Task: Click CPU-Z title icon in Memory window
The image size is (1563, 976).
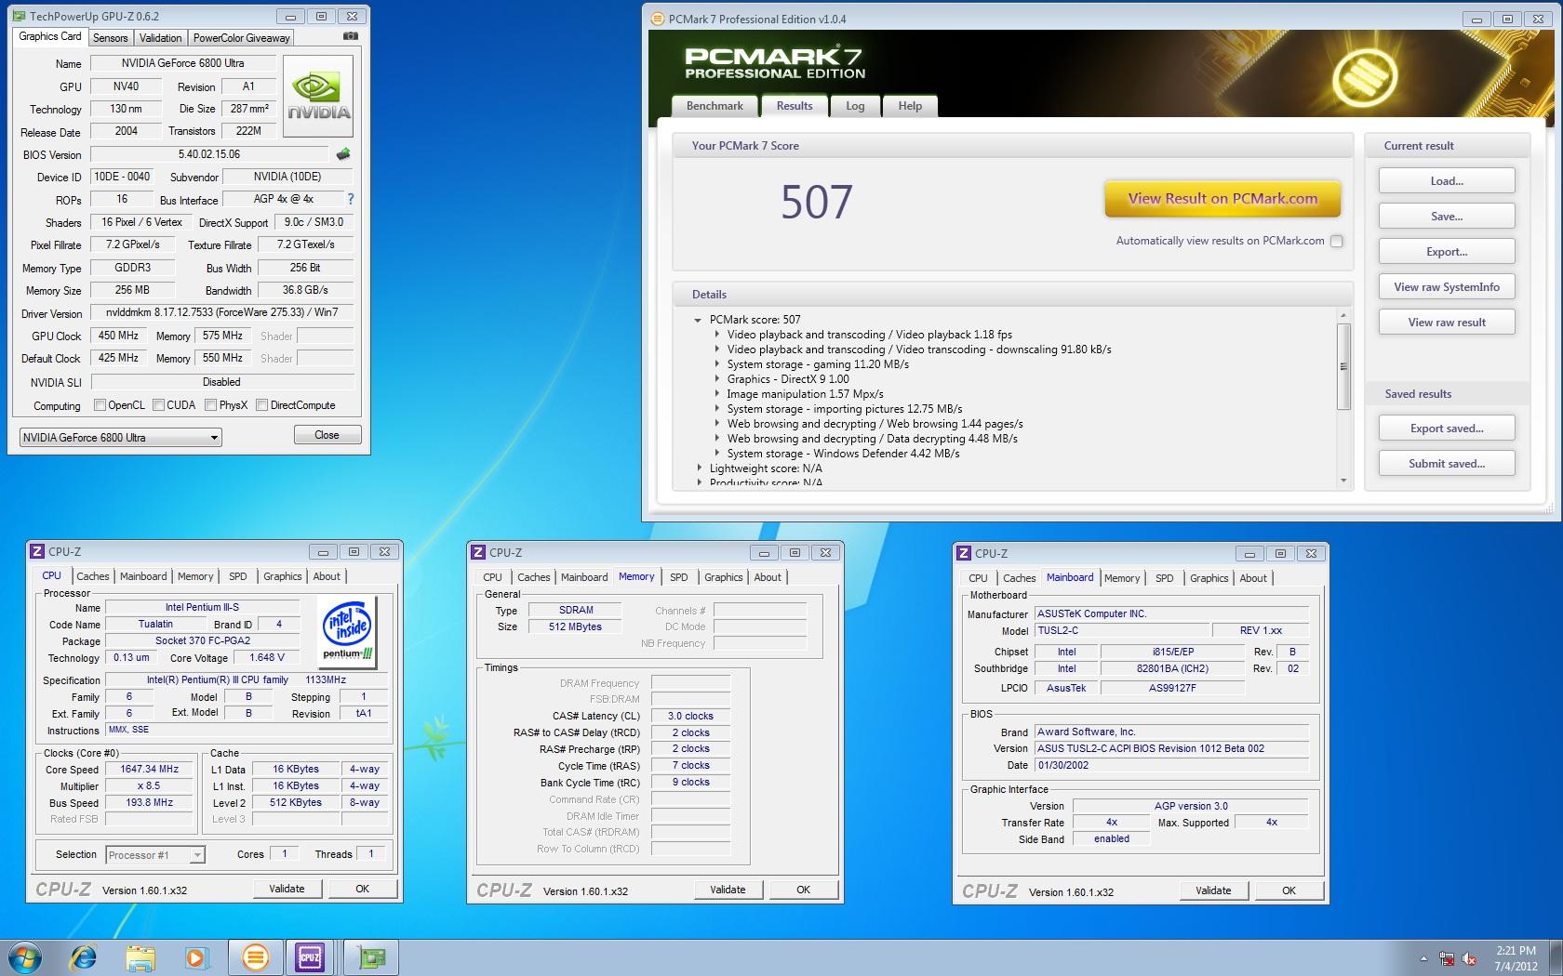Action: [478, 552]
